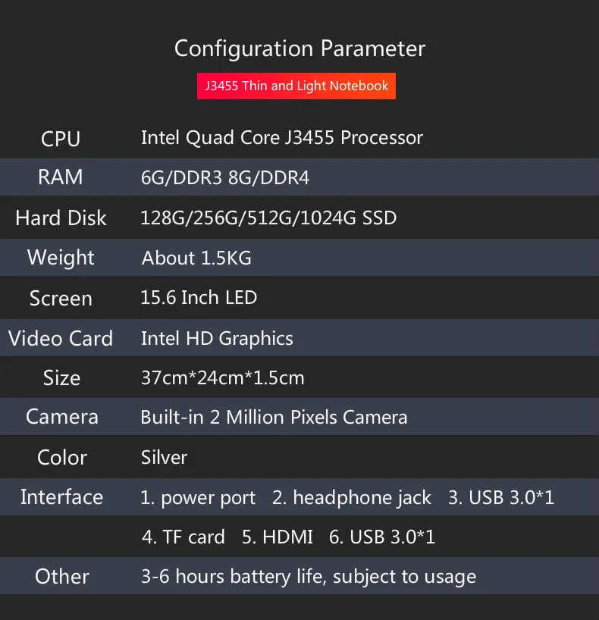The image size is (599, 620).
Task: Click the 37cm*24cm*1.5cm dimensions text
Action: pyautogui.click(x=222, y=377)
